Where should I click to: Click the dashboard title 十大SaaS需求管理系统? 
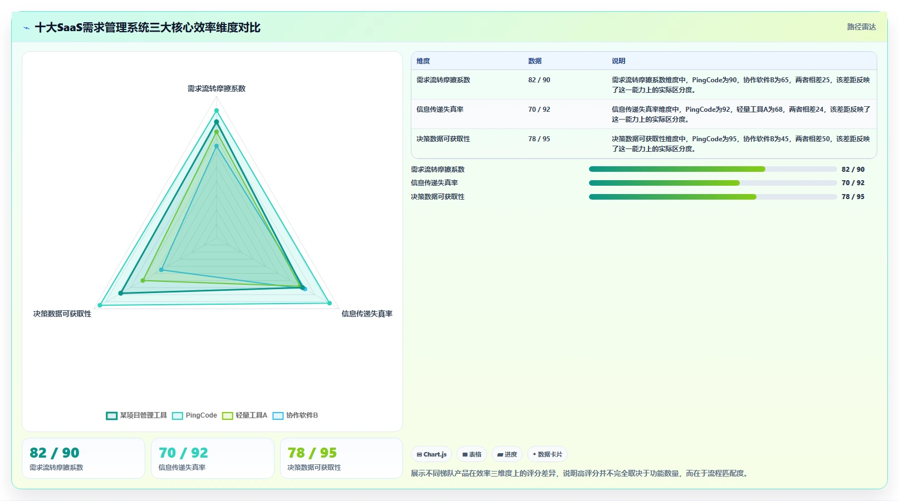pyautogui.click(x=148, y=28)
